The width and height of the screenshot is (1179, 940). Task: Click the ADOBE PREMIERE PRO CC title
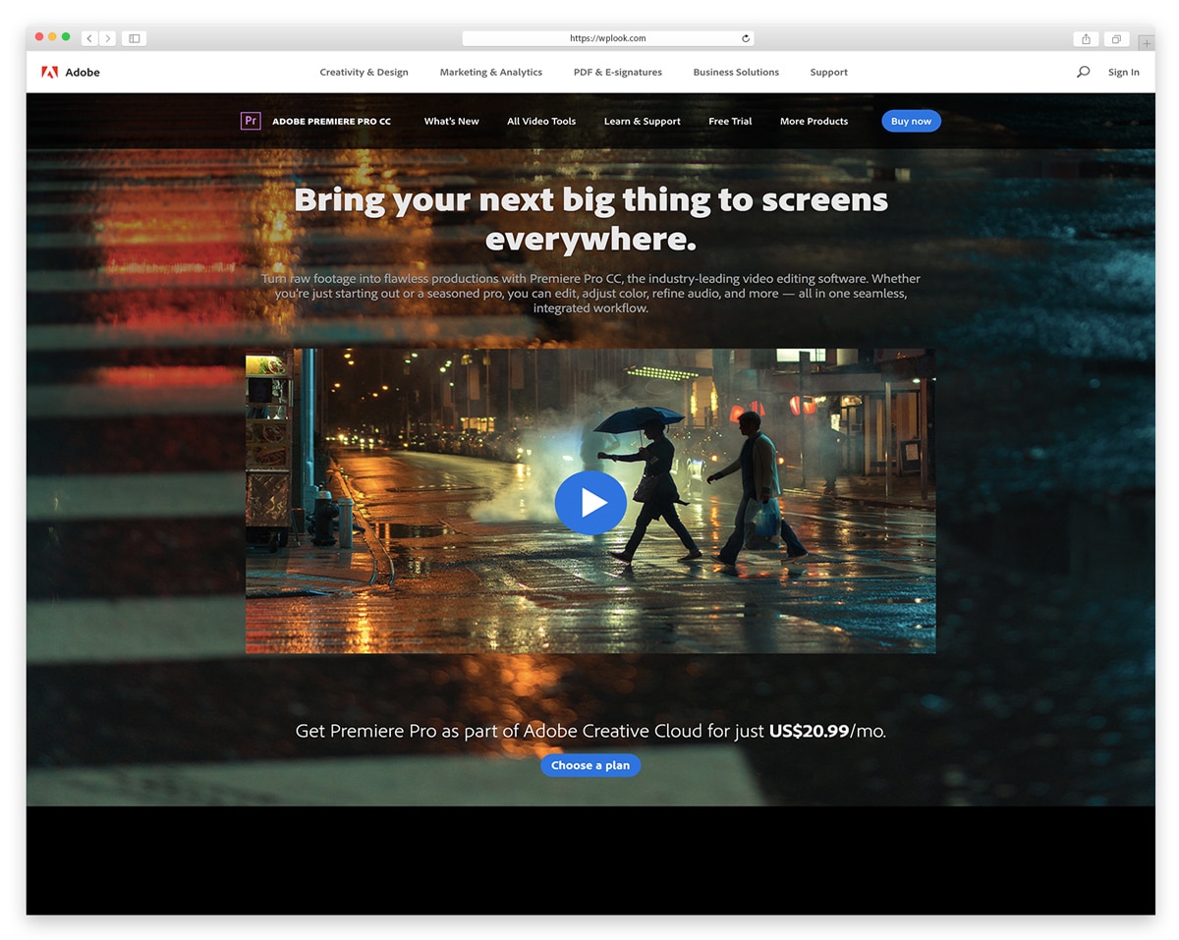[x=331, y=122]
